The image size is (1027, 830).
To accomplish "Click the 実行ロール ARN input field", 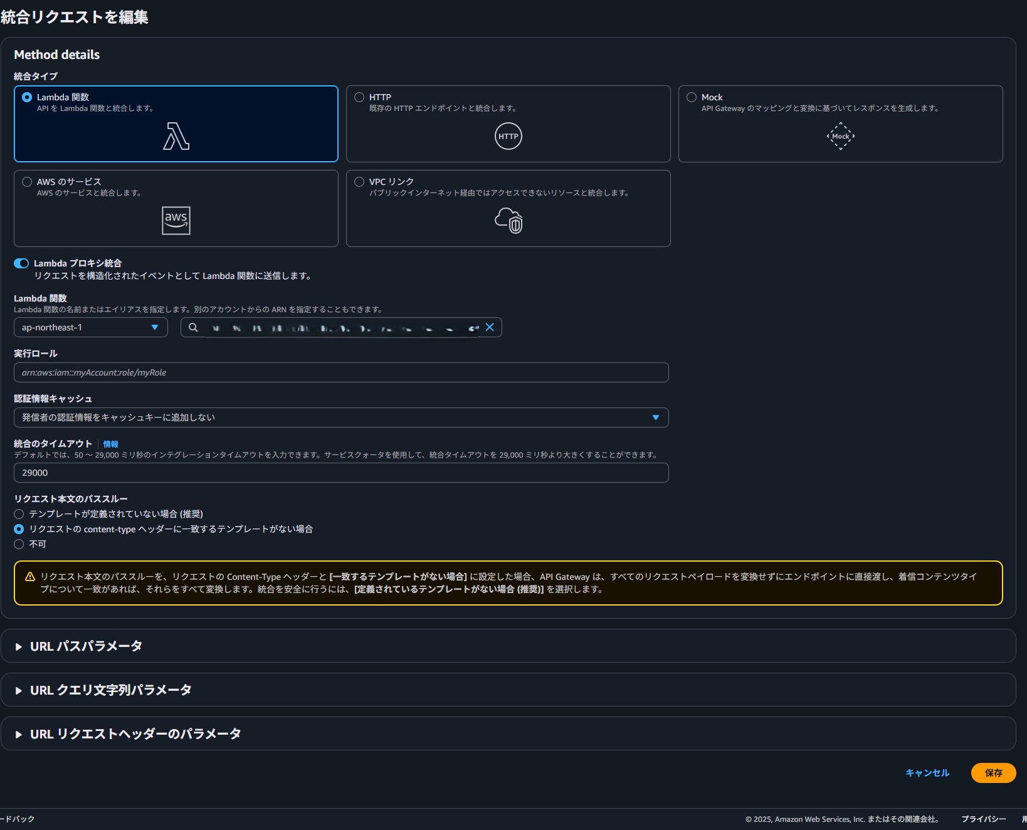I will pyautogui.click(x=341, y=372).
